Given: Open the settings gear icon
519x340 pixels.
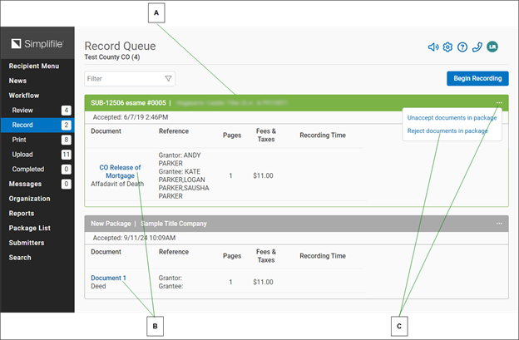Looking at the screenshot, I should (x=447, y=47).
